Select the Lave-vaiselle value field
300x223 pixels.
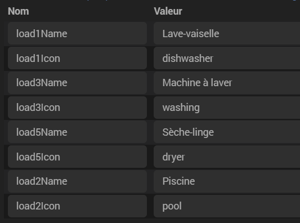[227, 33]
